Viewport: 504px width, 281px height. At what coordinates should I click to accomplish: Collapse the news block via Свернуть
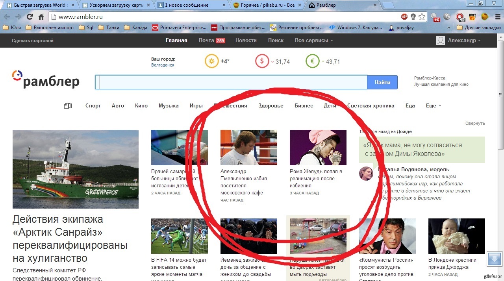(475, 123)
